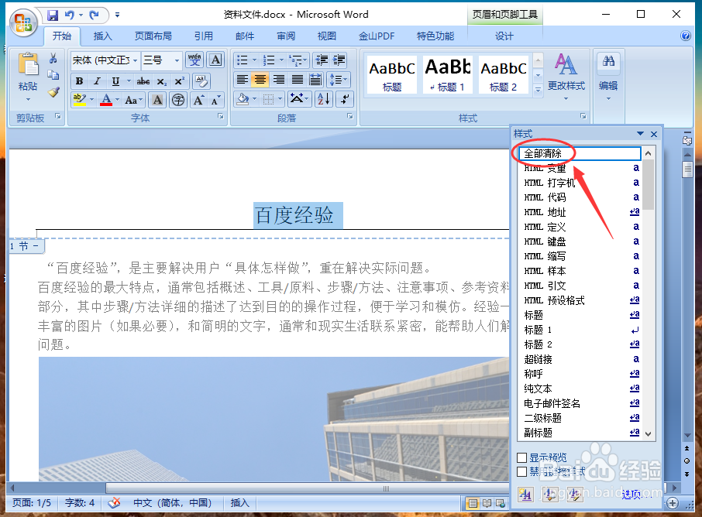Enable the 禁用链接样式 checkbox
This screenshot has height=517, width=702.
(x=520, y=470)
